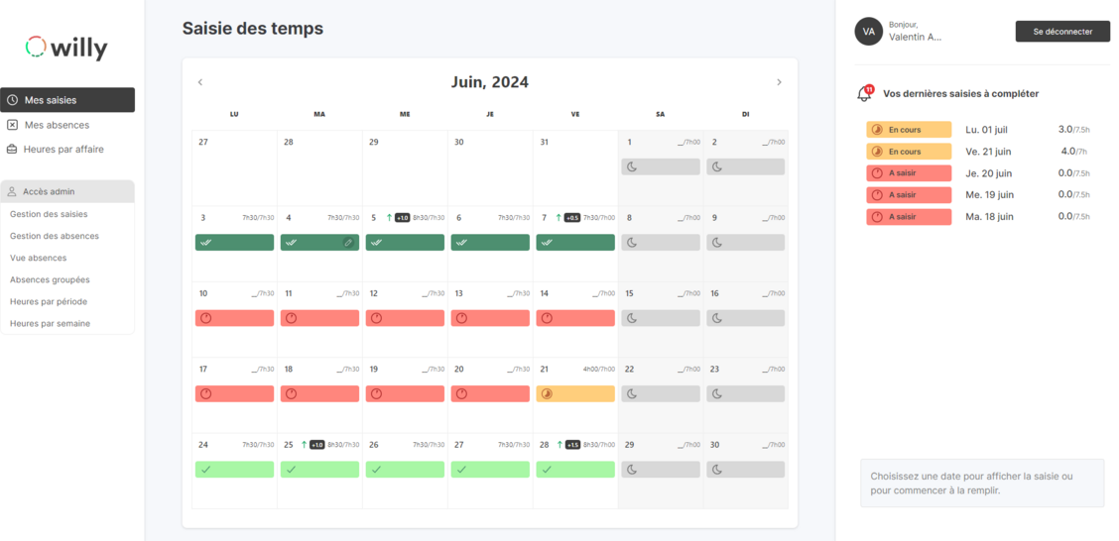The width and height of the screenshot is (1119, 541).
Task: Click the moon icon on Saturday June 1
Action: [632, 166]
